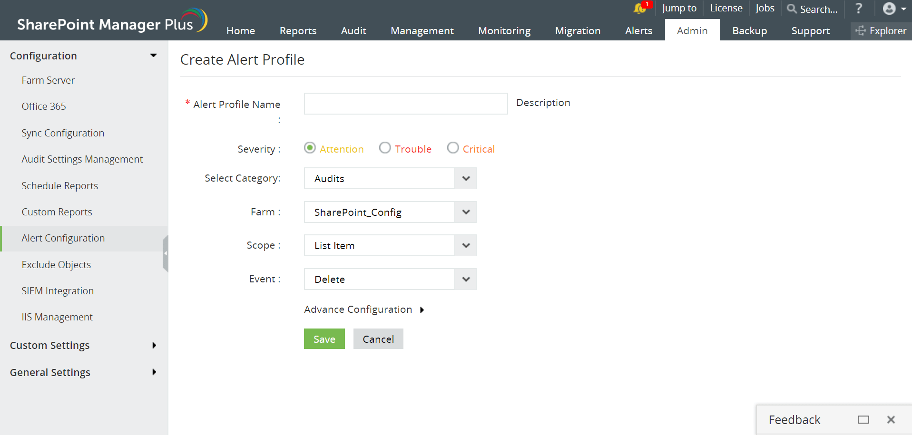Open the Management tab
The image size is (912, 435).
[422, 31]
